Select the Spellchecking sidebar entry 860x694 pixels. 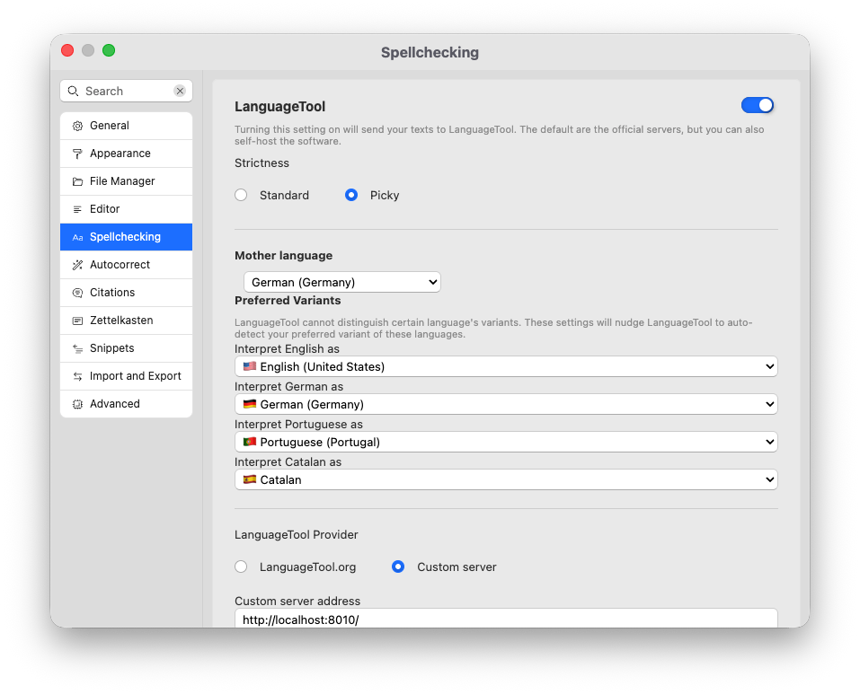[126, 236]
